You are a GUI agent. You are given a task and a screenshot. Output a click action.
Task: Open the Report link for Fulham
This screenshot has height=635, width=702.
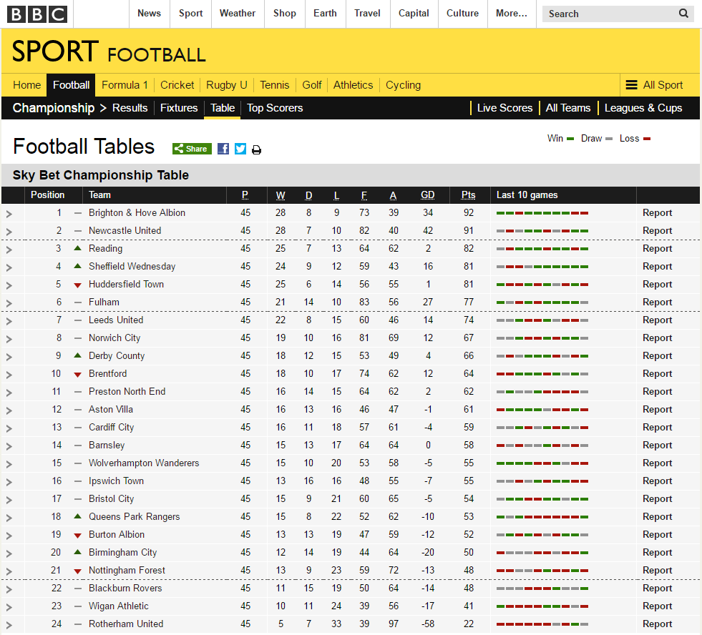pyautogui.click(x=657, y=302)
